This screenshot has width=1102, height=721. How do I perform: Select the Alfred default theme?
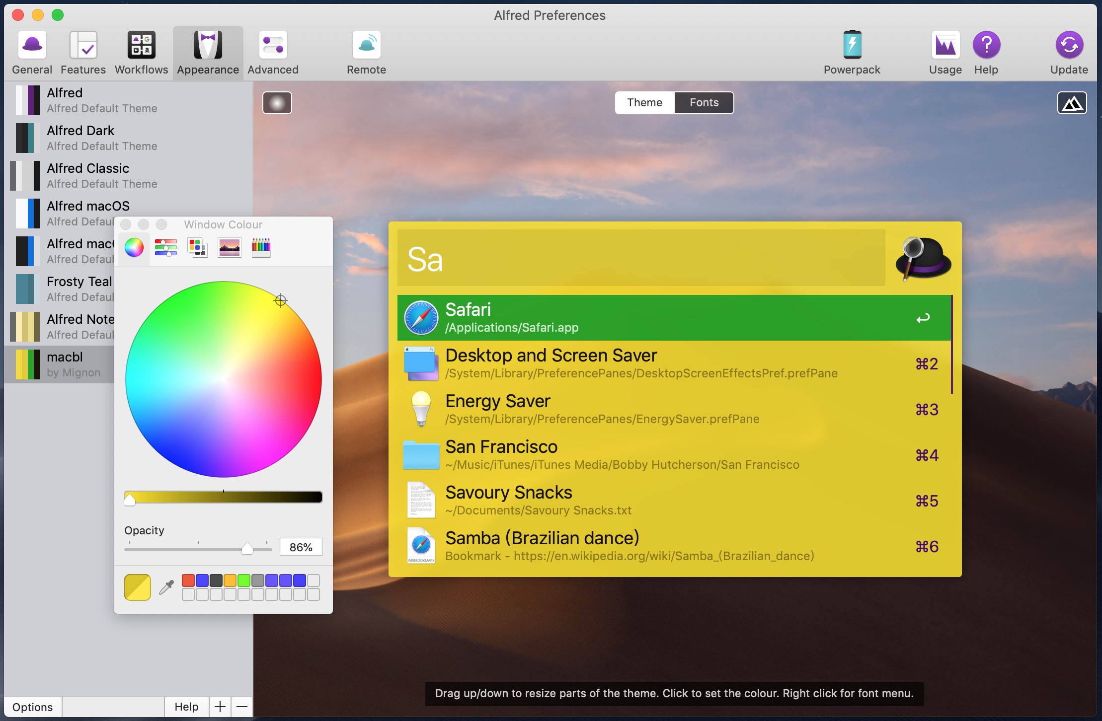coord(129,100)
